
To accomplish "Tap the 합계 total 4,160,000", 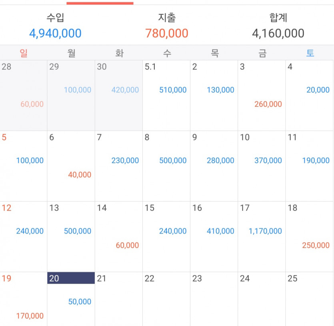I will click(278, 34).
